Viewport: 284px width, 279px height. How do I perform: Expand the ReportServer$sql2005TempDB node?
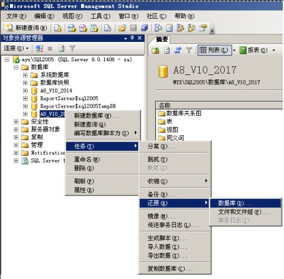[x=25, y=106]
